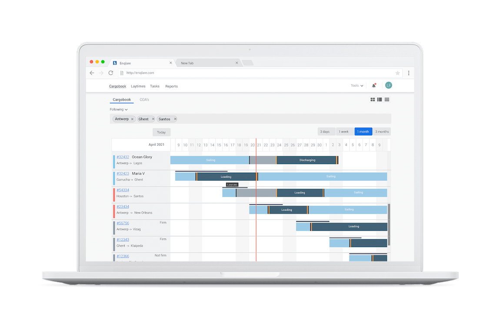Click the LF user avatar

pos(389,85)
